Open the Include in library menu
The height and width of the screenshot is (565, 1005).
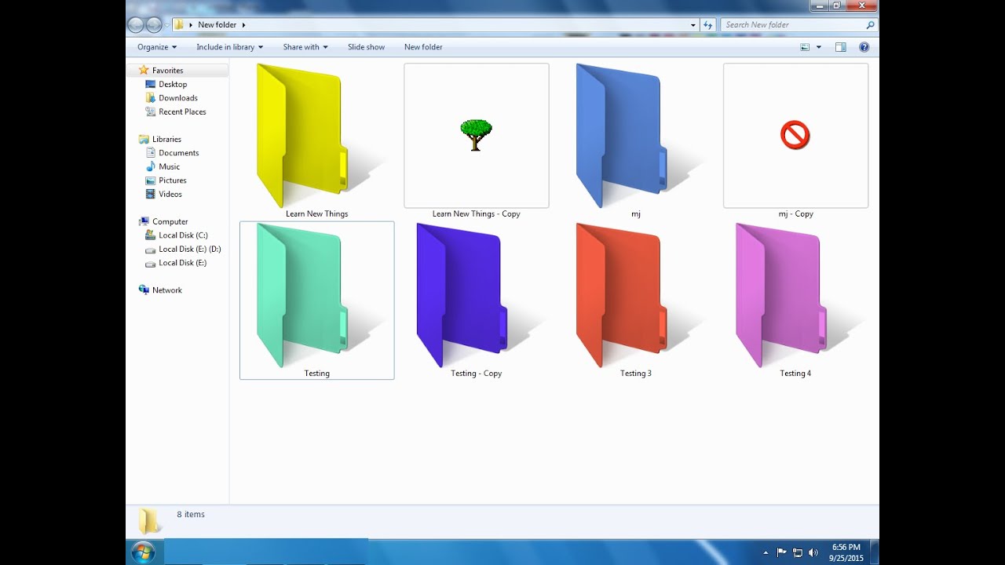(x=229, y=47)
